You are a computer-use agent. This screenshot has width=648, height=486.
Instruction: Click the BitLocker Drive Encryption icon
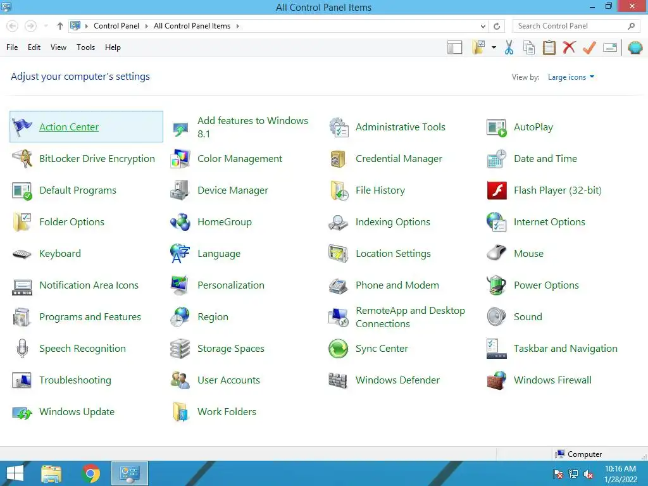pyautogui.click(x=22, y=159)
